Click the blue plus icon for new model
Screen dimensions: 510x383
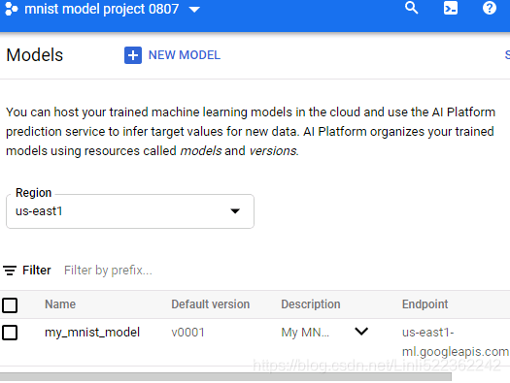click(133, 55)
